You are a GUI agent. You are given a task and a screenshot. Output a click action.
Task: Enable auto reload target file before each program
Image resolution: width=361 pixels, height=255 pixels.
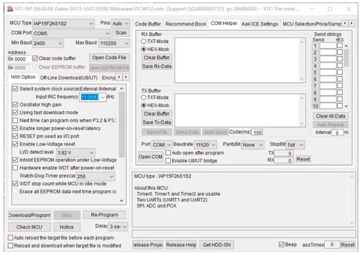(x=11, y=237)
